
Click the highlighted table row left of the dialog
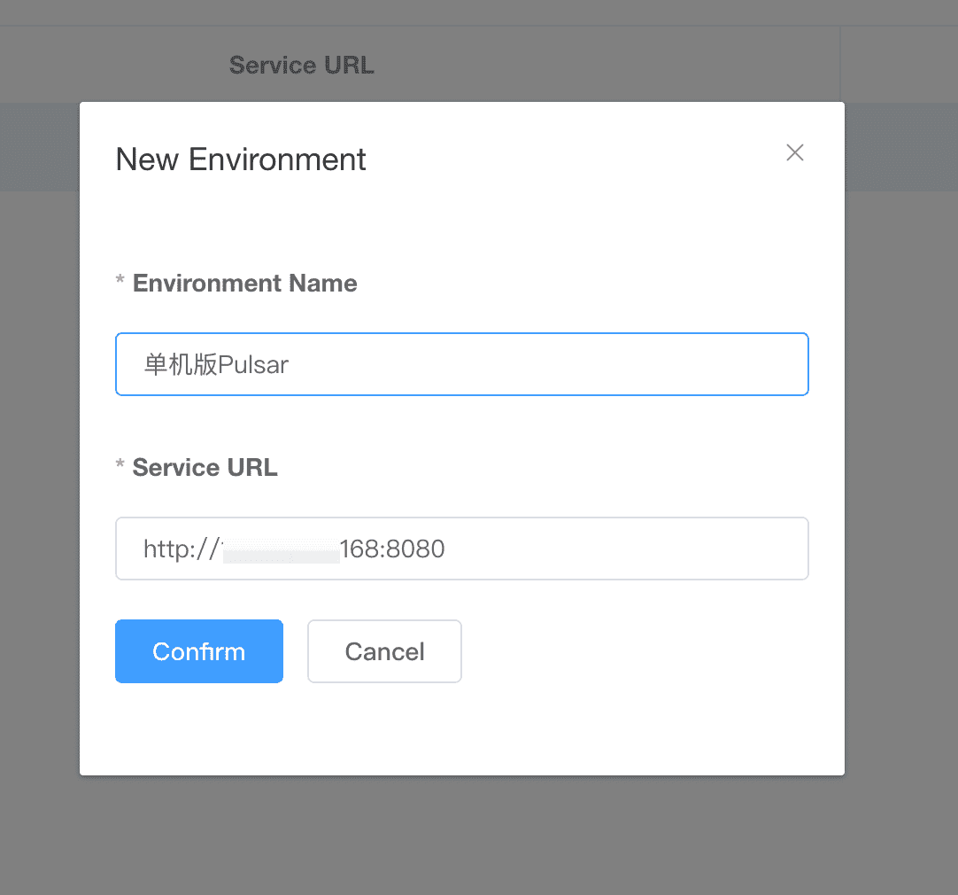(x=39, y=146)
